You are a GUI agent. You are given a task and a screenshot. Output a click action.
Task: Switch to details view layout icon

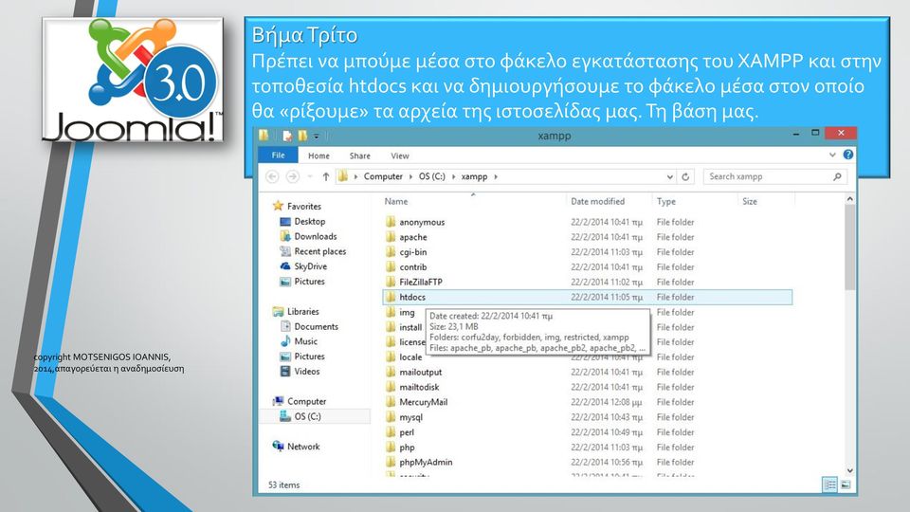pyautogui.click(x=830, y=485)
